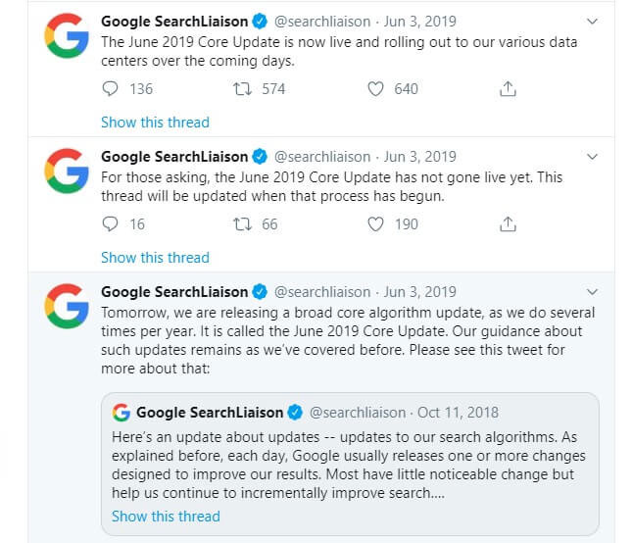Like the tweet with 640 likes

click(375, 88)
